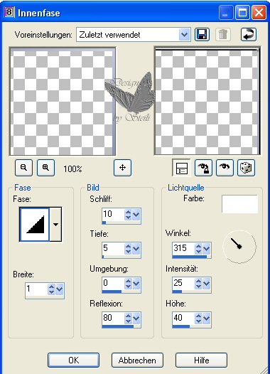Zoom out of the preview
Screen dimensions: 270x374
click(x=23, y=168)
